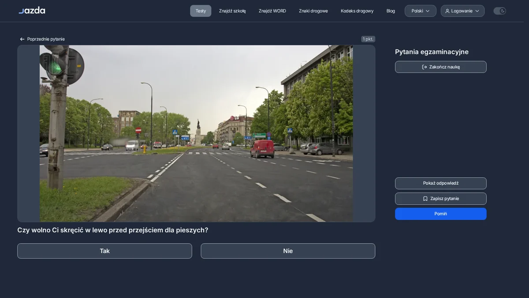Select the Testy tab

pos(201,11)
